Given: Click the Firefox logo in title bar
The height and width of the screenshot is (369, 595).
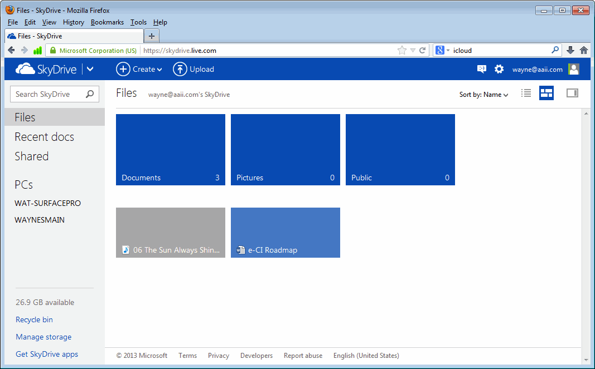Looking at the screenshot, I should pos(10,10).
